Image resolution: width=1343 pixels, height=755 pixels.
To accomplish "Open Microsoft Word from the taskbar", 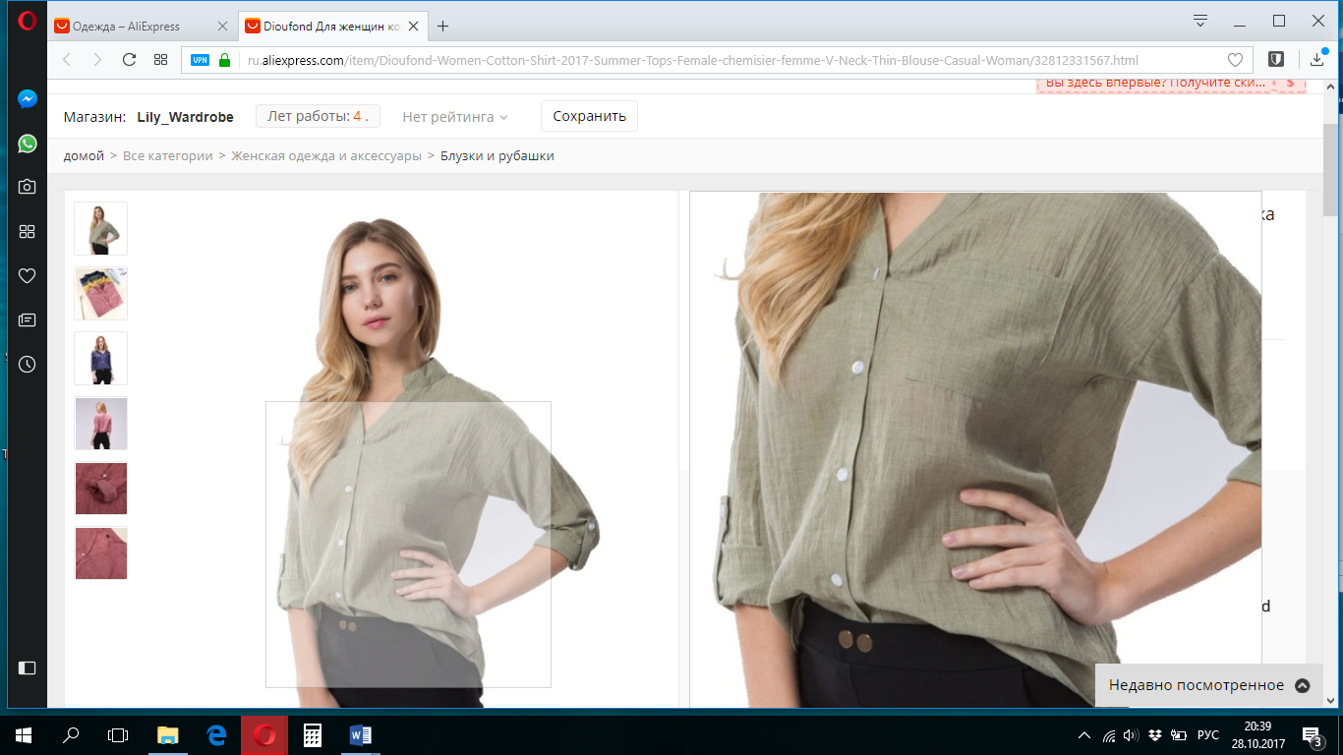I will [x=361, y=734].
